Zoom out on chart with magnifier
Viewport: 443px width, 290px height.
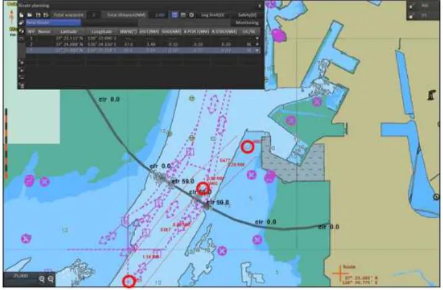click(x=51, y=280)
